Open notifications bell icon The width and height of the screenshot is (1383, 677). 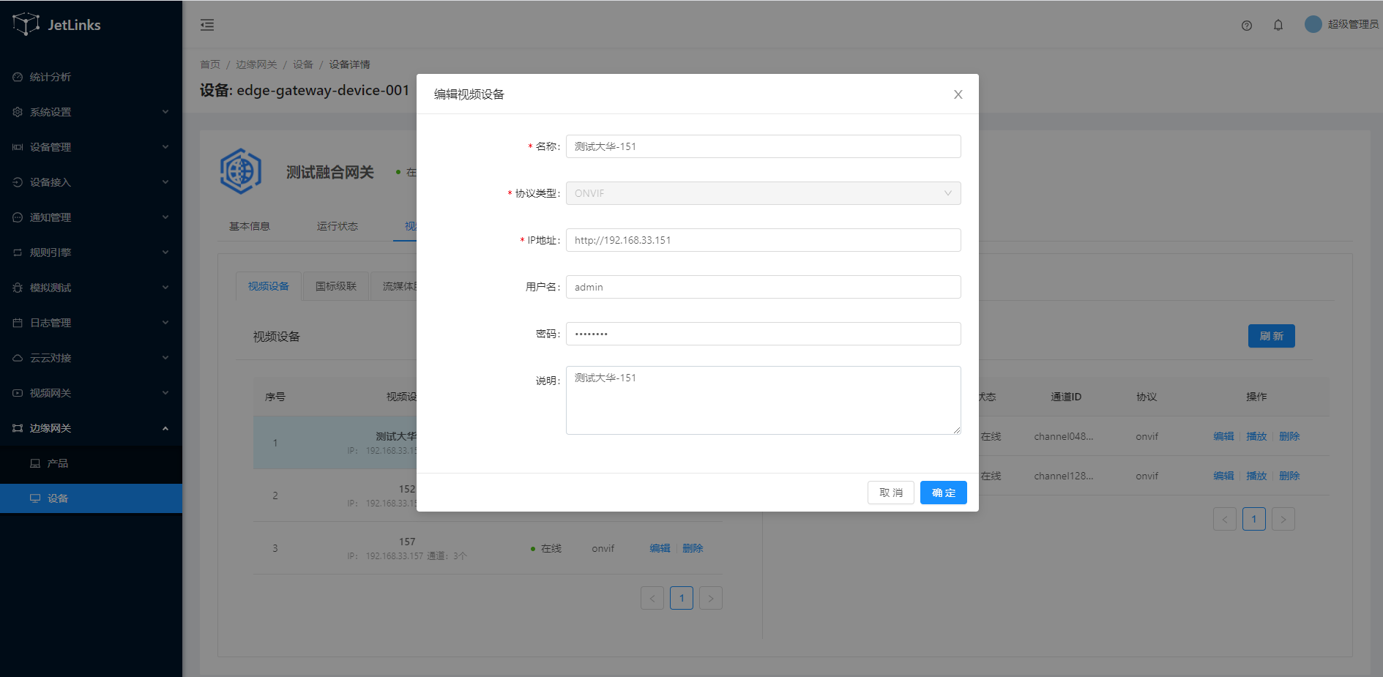click(x=1278, y=25)
